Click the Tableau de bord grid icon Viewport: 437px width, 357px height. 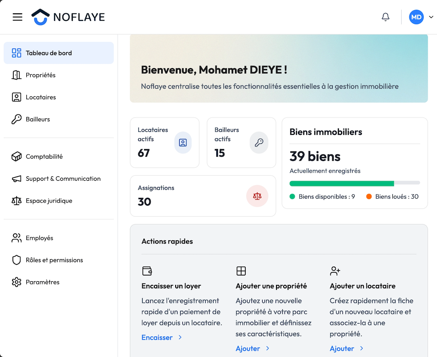[x=16, y=53]
